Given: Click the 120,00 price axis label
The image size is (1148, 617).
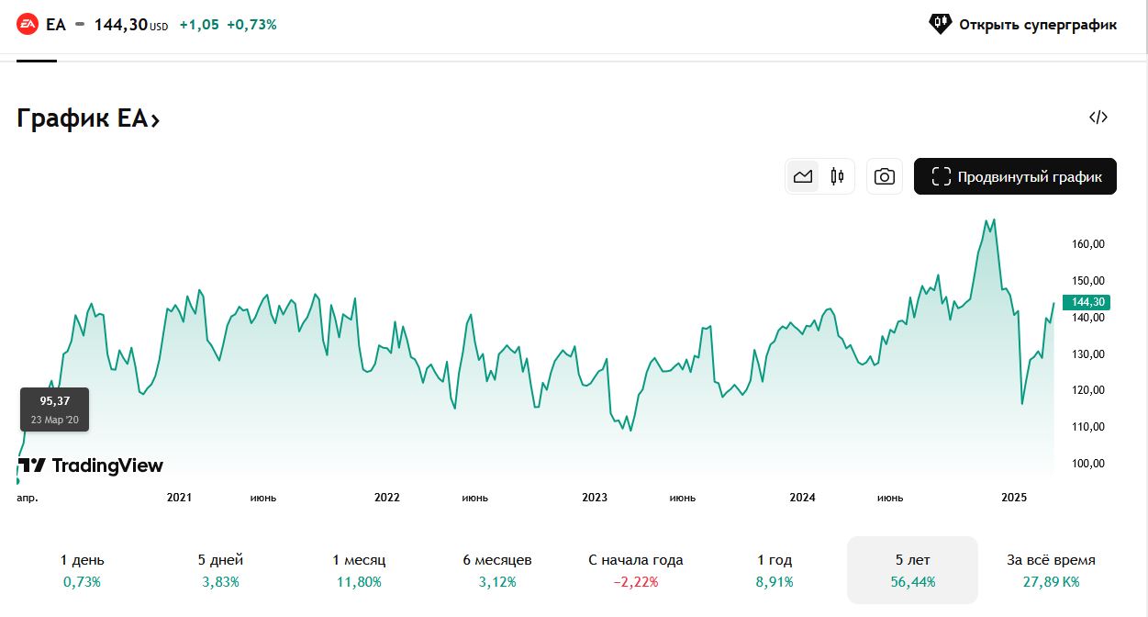Looking at the screenshot, I should click(1088, 390).
